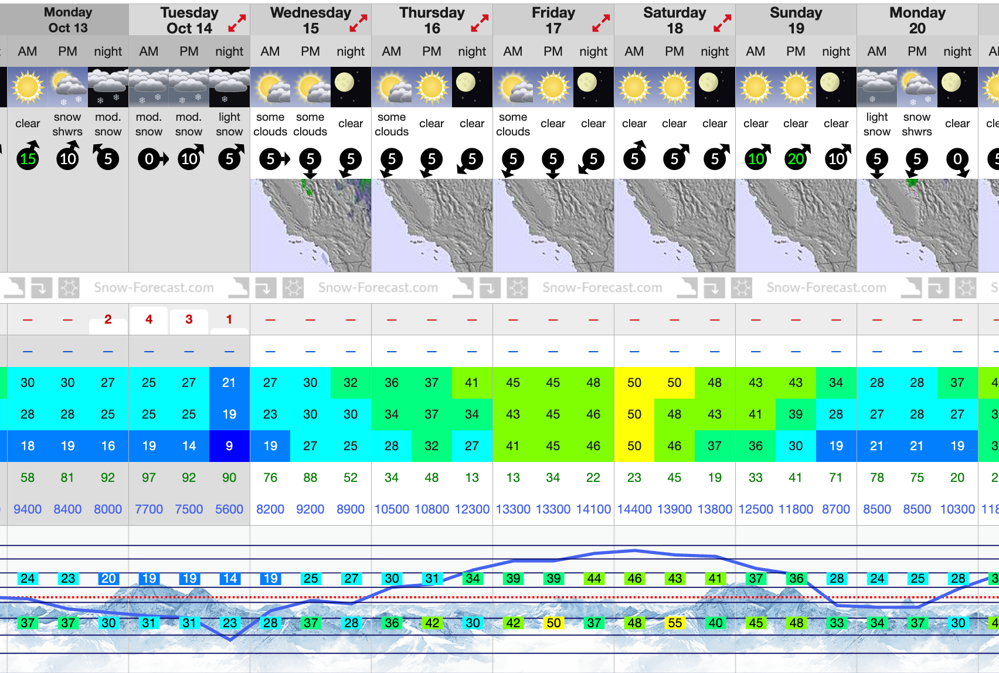Select the Sunday 19 day header
The height and width of the screenshot is (673, 999).
point(796,20)
